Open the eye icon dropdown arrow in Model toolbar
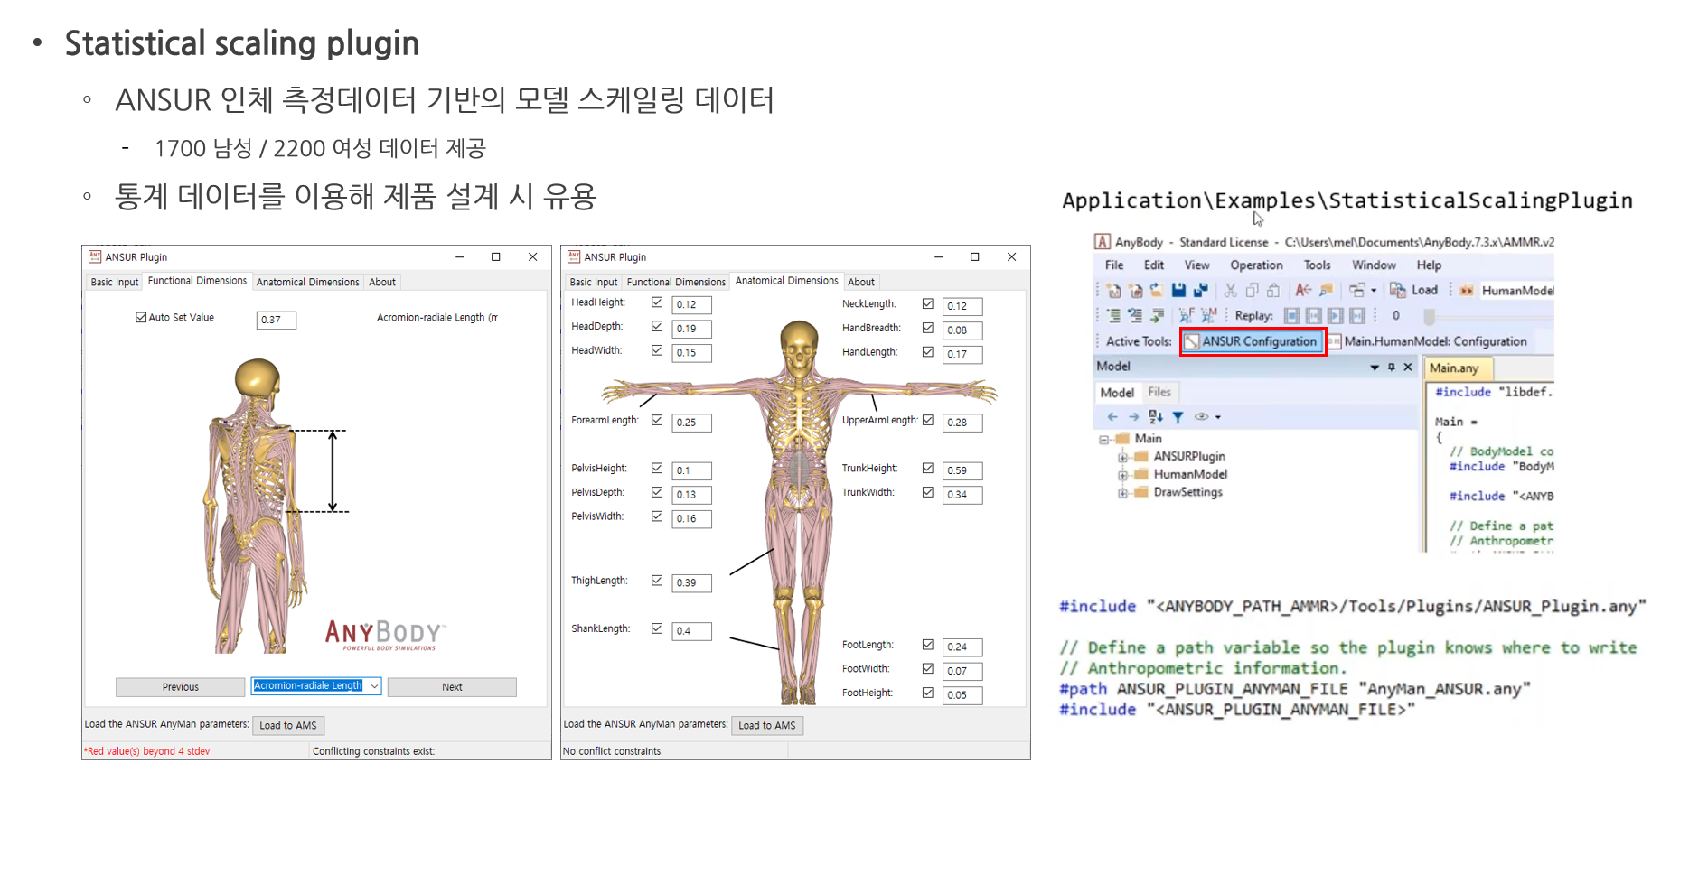Viewport: 1689px width, 884px height. pos(1218,417)
